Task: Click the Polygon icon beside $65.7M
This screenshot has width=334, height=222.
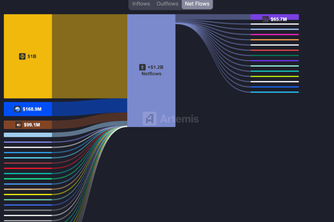Action: point(266,19)
